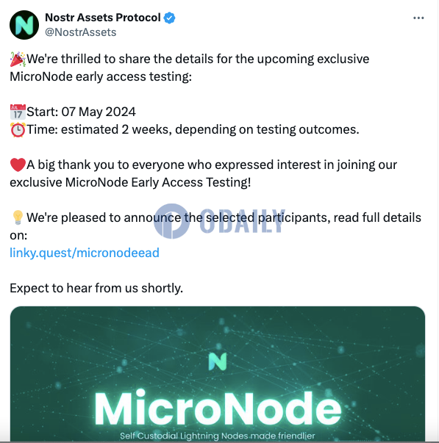Click the 'Start: 07 May 2024' text
This screenshot has height=443, width=439.
pos(81,112)
